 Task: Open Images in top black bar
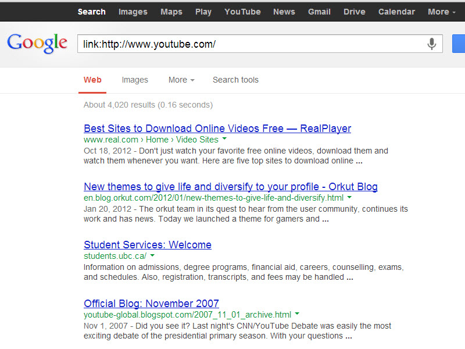point(133,12)
